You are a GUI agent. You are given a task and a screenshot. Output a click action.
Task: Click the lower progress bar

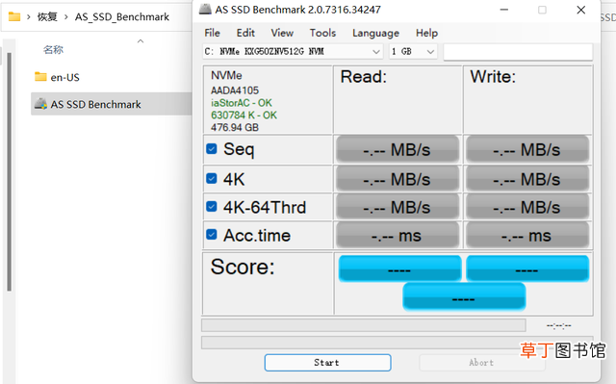[397, 343]
